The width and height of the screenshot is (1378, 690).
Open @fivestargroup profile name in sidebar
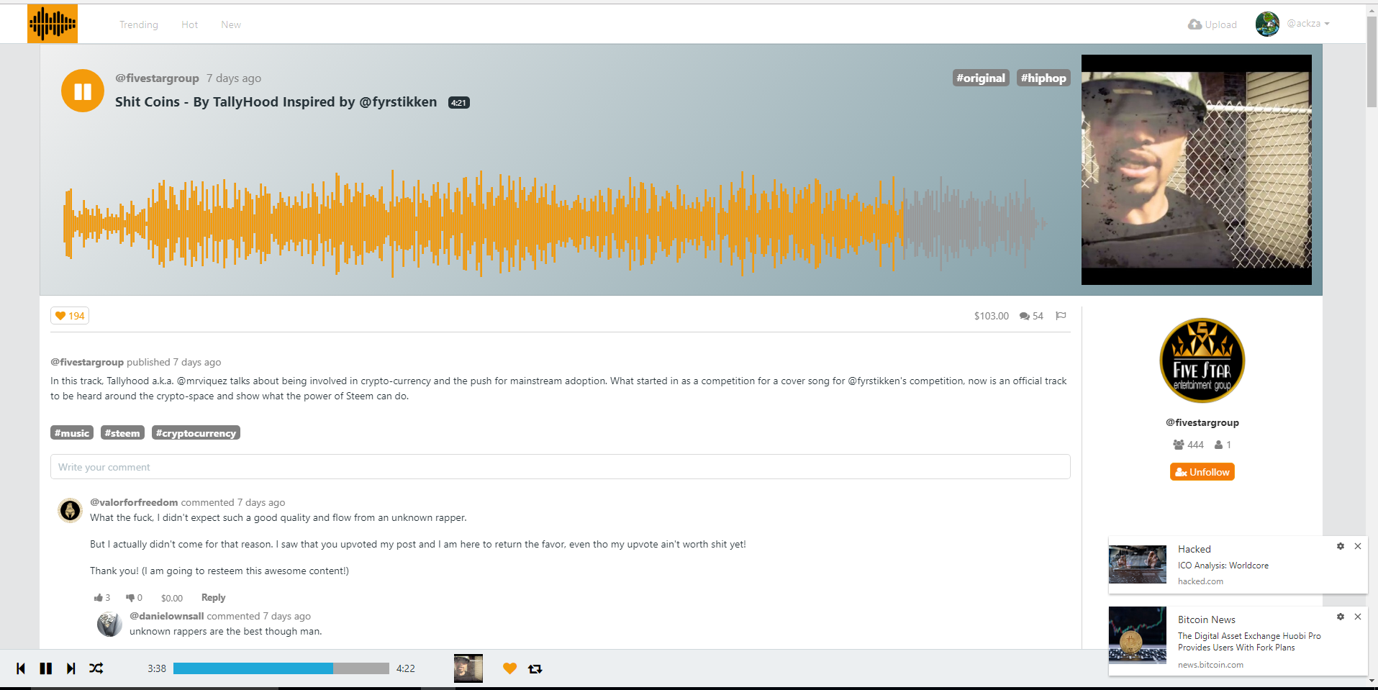(1202, 422)
